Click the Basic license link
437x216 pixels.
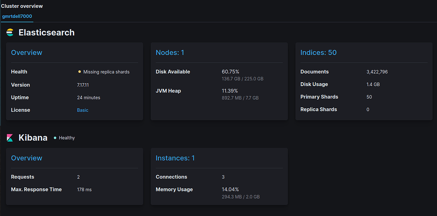click(x=83, y=110)
